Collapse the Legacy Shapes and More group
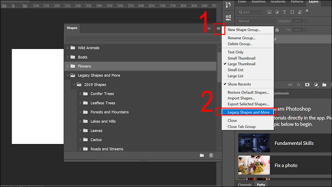332x187 pixels. click(x=68, y=76)
